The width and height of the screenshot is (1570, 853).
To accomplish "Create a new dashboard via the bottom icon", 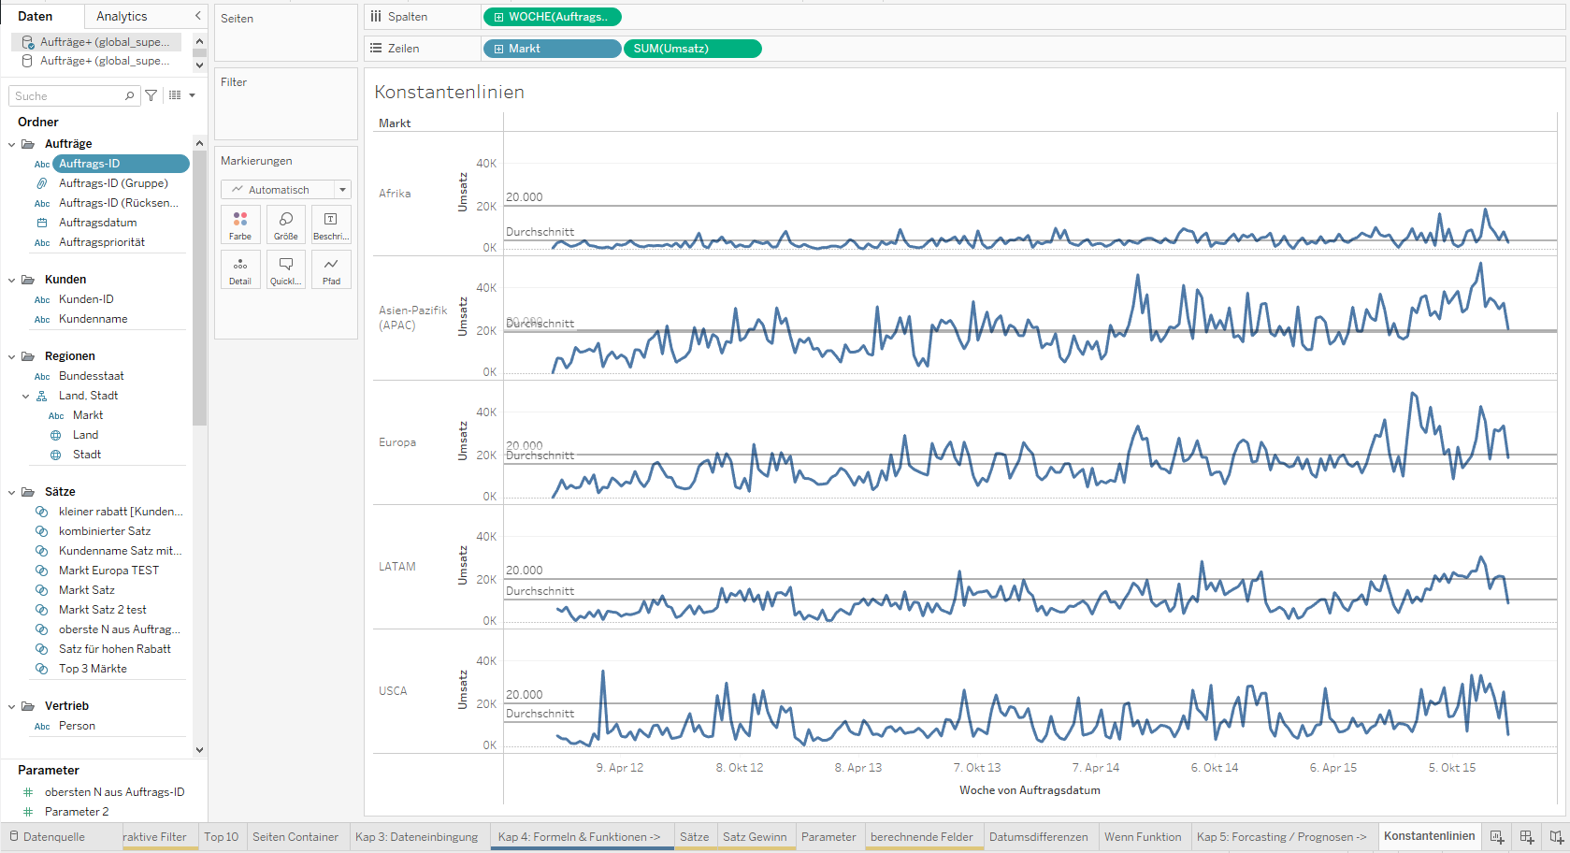I will point(1527,837).
